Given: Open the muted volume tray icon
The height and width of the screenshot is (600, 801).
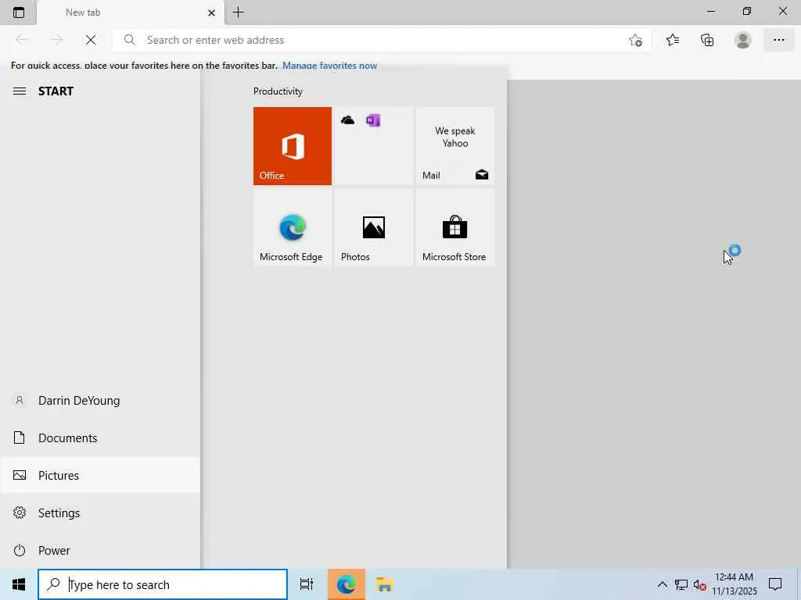Looking at the screenshot, I should (699, 584).
